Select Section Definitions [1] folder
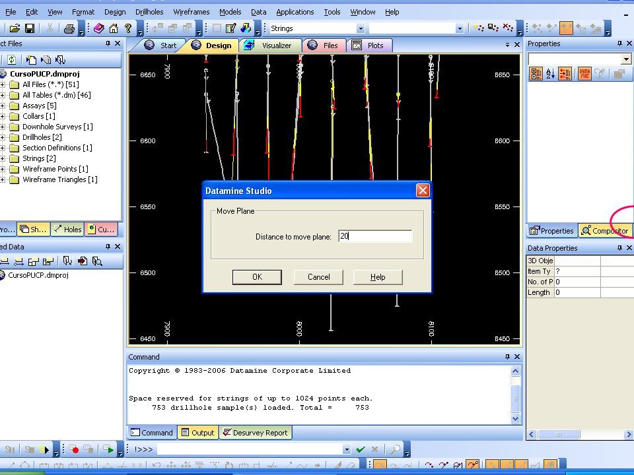 [57, 148]
